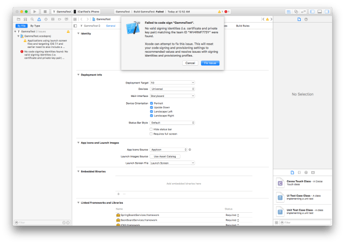The image size is (345, 244).
Task: Choose the iClarified's iPhone run destination
Action: click(87, 12)
